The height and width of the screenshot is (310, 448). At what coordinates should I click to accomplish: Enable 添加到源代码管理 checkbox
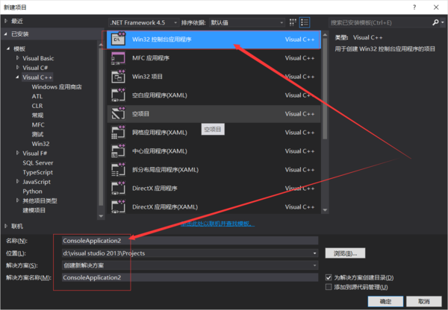329,287
